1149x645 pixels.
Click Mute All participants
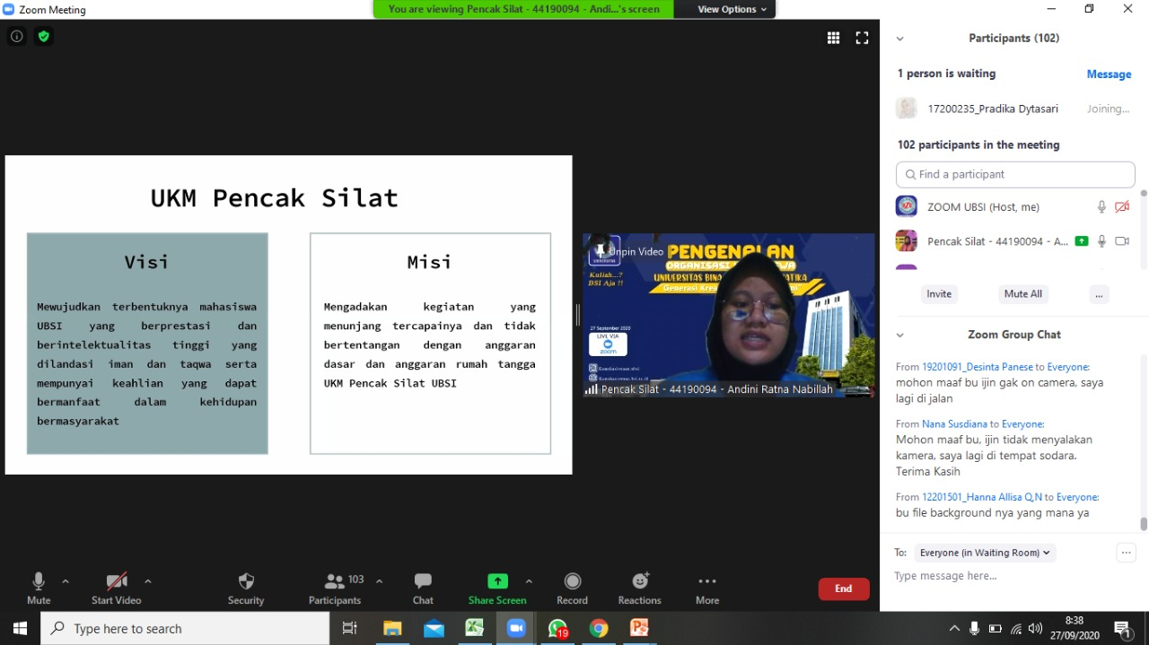1023,294
